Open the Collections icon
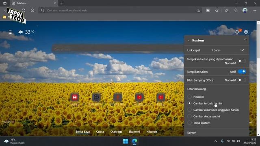The width and height of the screenshot is (260, 146). pos(236,11)
